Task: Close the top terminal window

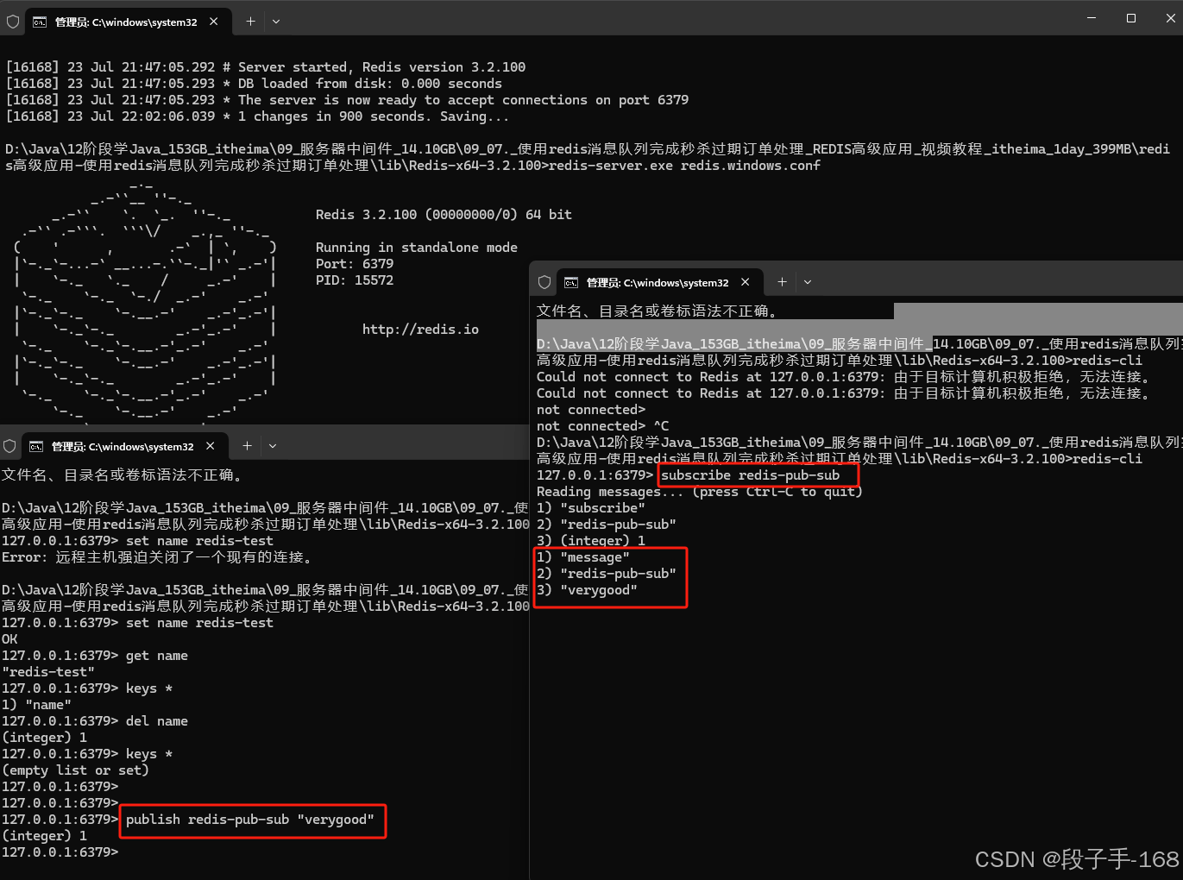Action: [1170, 18]
